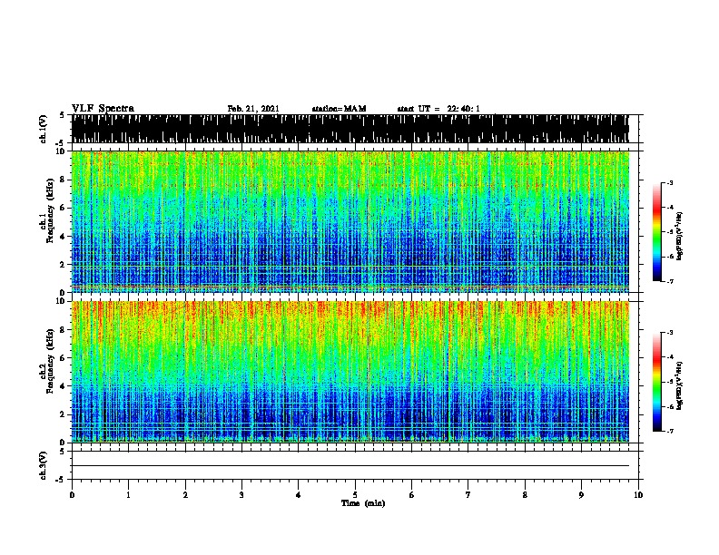Click the x-axis tick label "2"

coord(185,495)
